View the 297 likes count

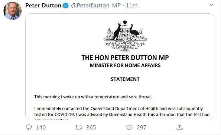[141, 128]
